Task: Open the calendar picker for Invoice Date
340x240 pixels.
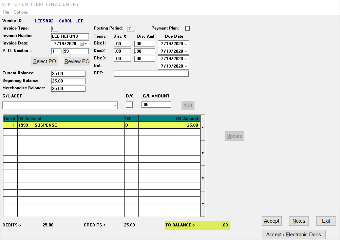Action: click(x=82, y=43)
